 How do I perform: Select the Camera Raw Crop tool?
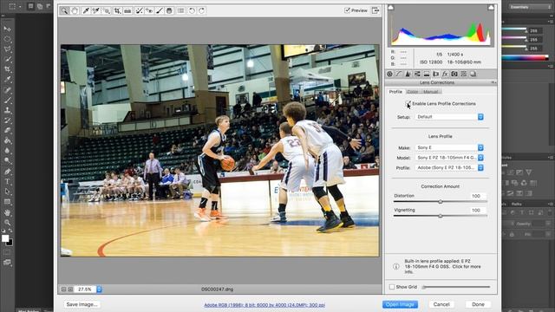click(x=117, y=10)
